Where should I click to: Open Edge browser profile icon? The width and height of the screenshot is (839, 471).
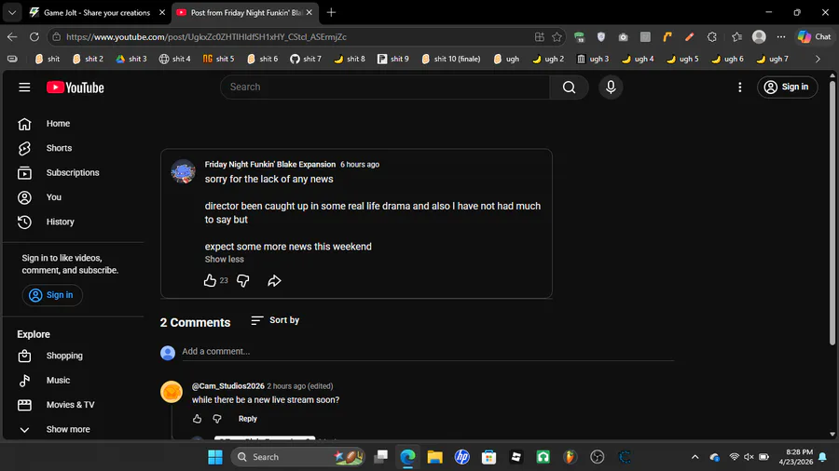pyautogui.click(x=759, y=37)
